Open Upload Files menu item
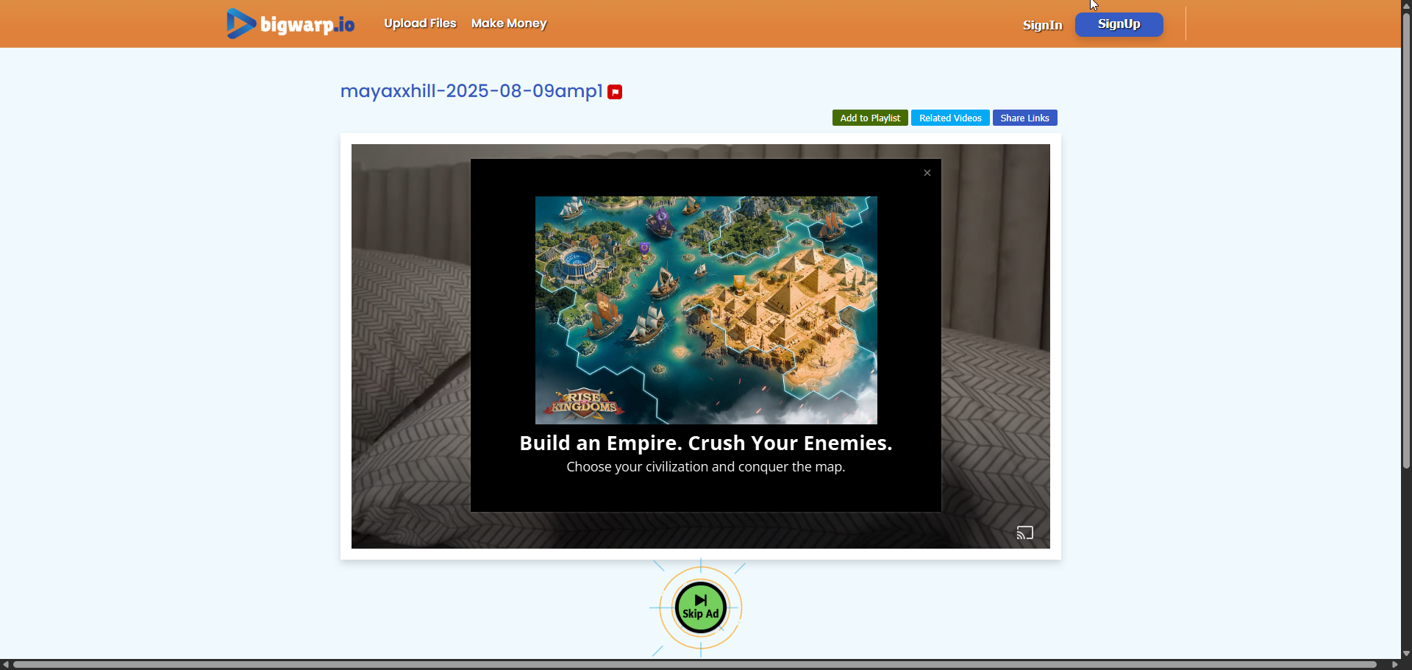Viewport: 1412px width, 670px height. tap(420, 24)
